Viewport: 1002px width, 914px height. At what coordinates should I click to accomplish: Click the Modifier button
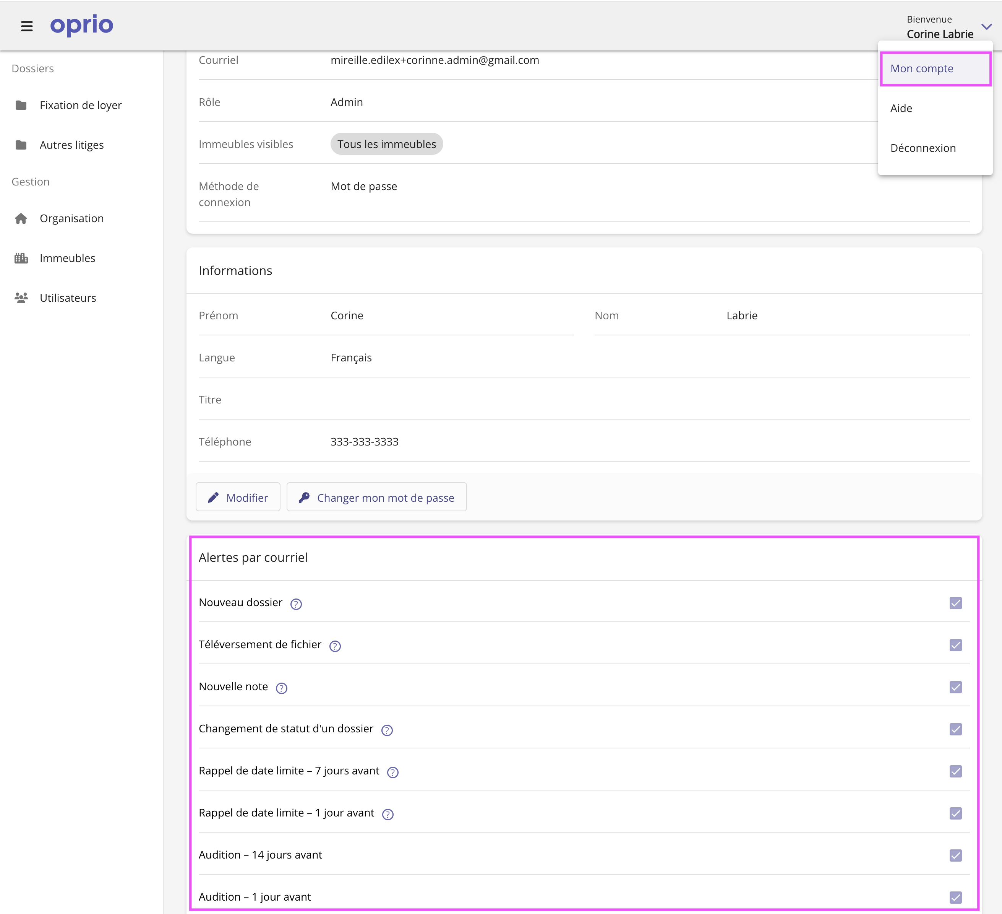238,497
